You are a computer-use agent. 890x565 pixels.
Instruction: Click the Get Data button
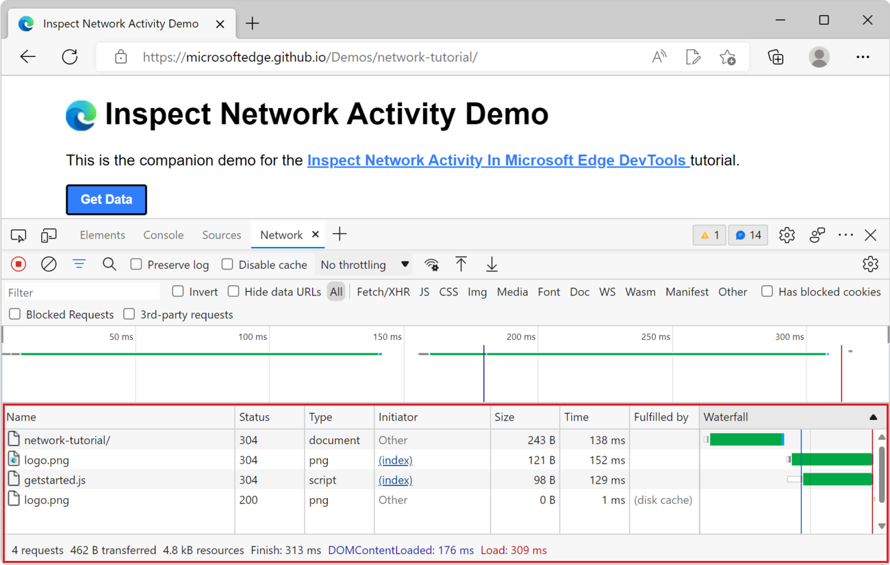[106, 199]
